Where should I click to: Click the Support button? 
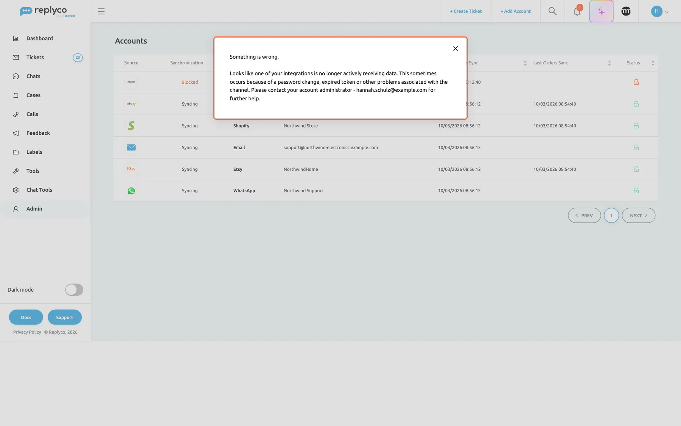[65, 317]
